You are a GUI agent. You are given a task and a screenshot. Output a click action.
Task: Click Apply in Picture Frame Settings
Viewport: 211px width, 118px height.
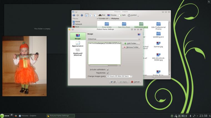tap(123, 82)
